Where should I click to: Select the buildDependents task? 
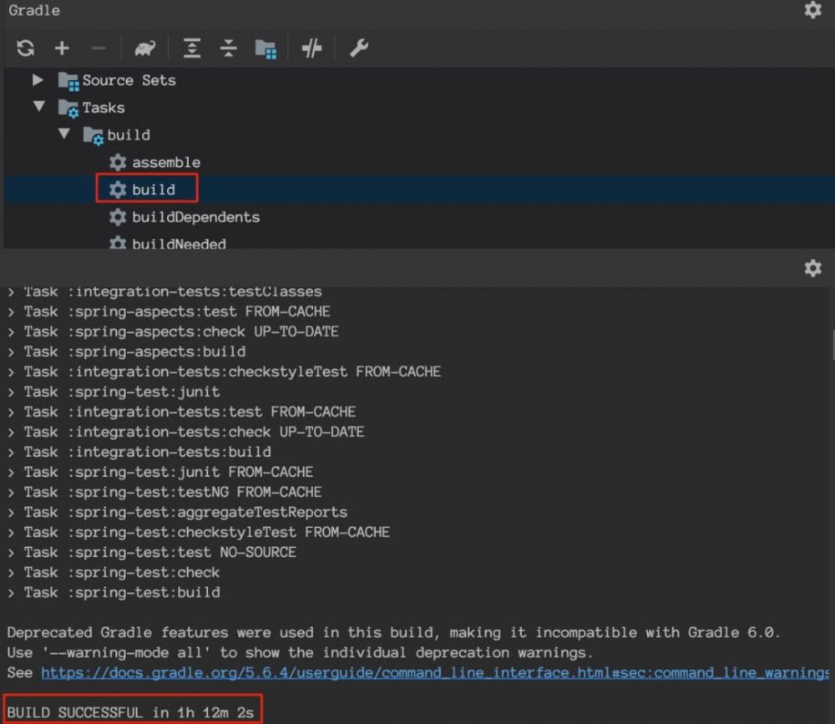tap(195, 217)
